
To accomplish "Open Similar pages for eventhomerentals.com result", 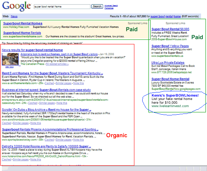I will point(64,83).
